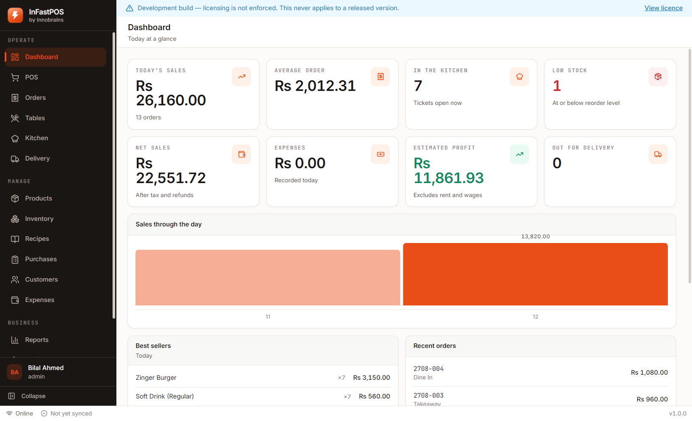Viewport: 692px width, 421px height.
Task: Click the Reports bar chart icon
Action: tap(15, 340)
